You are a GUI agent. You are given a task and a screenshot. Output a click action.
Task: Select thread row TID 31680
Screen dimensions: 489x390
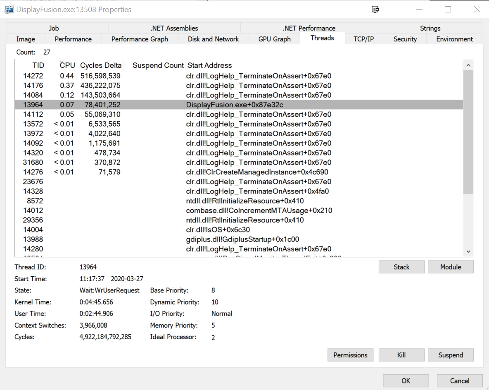pyautogui.click(x=239, y=163)
